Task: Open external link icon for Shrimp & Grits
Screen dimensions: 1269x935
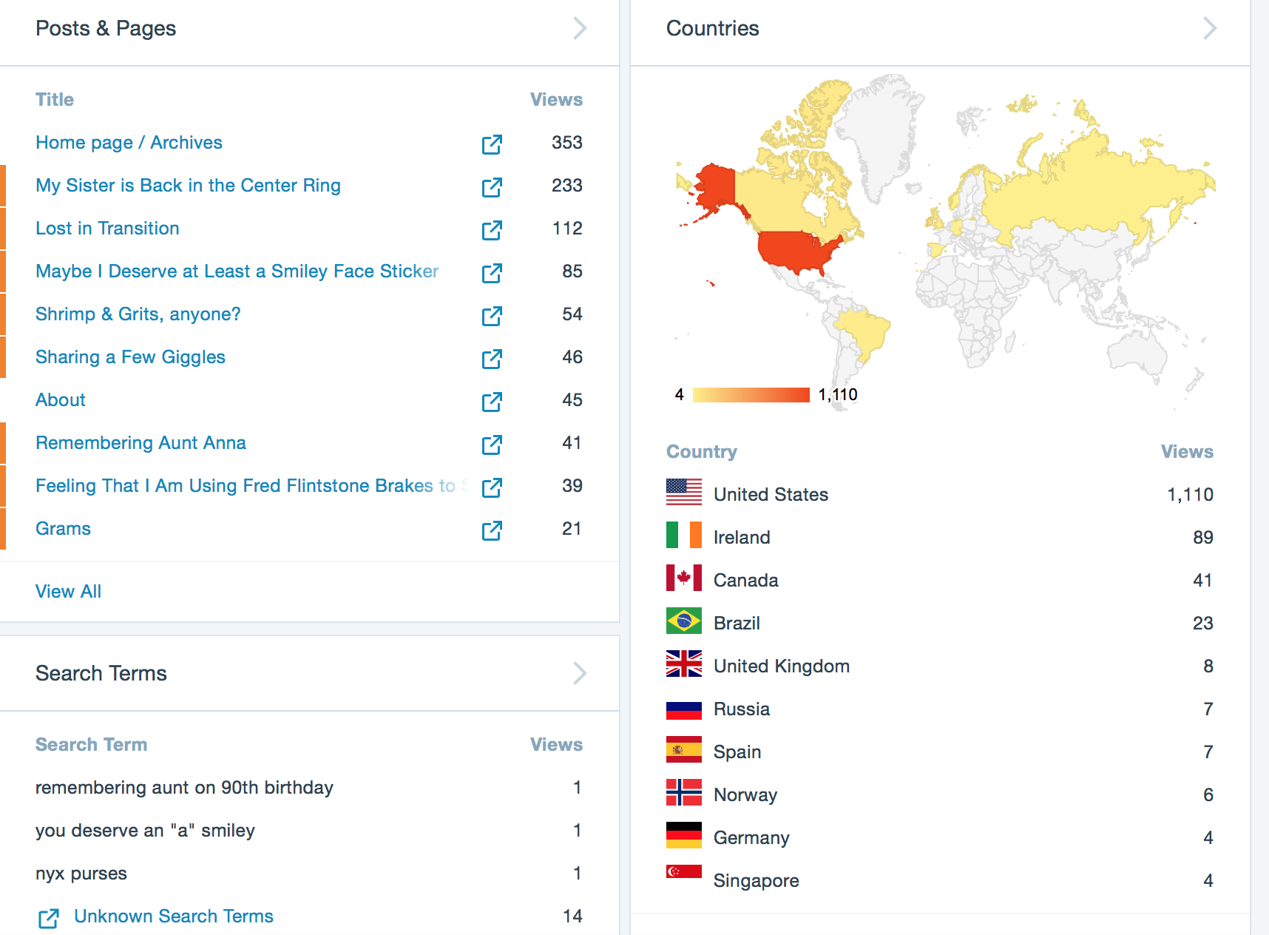Action: point(492,316)
